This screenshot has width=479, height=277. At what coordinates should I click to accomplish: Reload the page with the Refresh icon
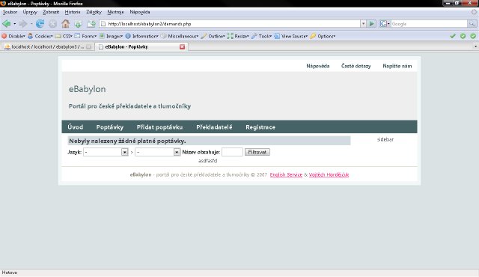tap(40, 23)
